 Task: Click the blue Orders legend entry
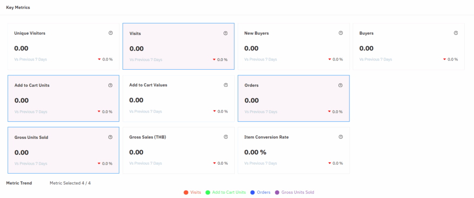[260, 192]
